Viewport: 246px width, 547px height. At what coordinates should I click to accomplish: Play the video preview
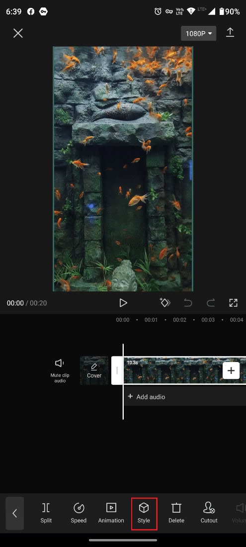pos(123,303)
